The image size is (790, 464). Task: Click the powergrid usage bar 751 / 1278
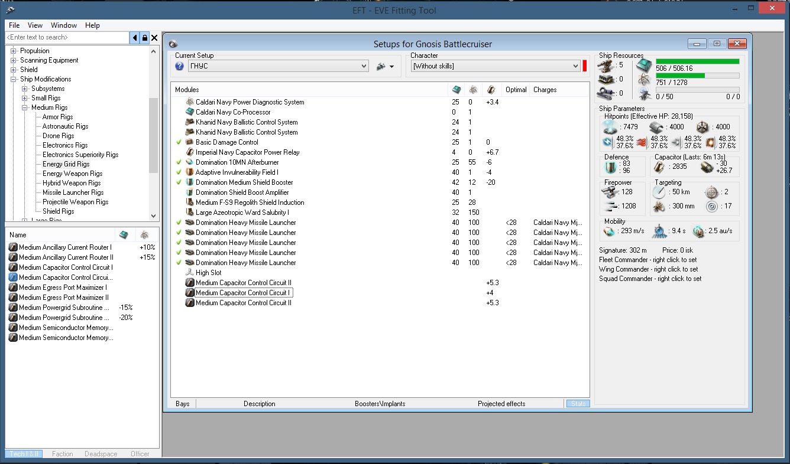click(x=698, y=76)
